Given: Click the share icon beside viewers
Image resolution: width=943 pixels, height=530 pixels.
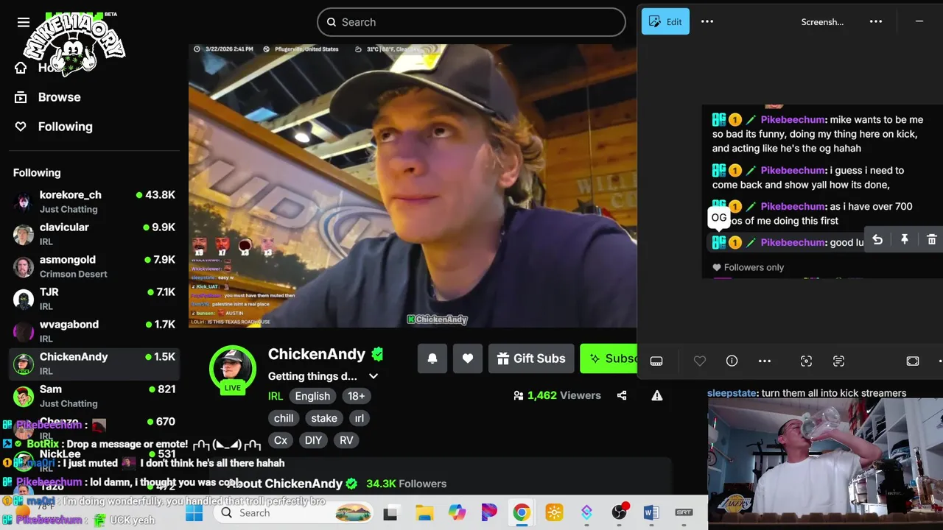Looking at the screenshot, I should pos(622,395).
